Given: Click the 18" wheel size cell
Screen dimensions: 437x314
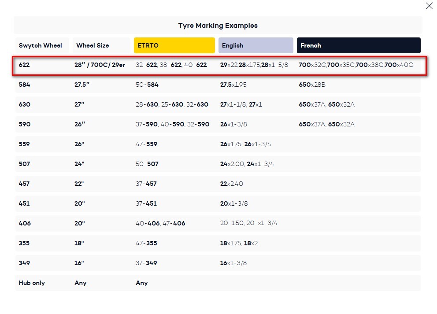Looking at the screenshot, I should click(x=79, y=243).
